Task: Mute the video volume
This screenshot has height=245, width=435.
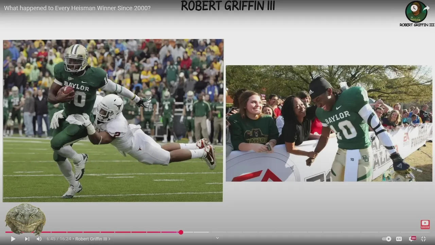Action: pyautogui.click(x=39, y=239)
